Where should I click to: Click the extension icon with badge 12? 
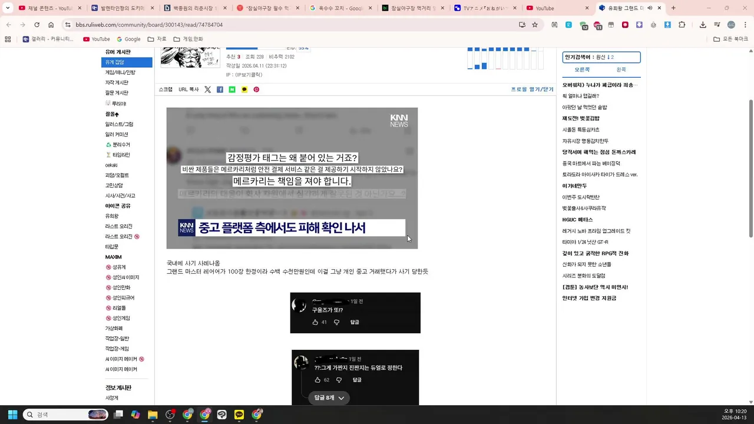(583, 25)
